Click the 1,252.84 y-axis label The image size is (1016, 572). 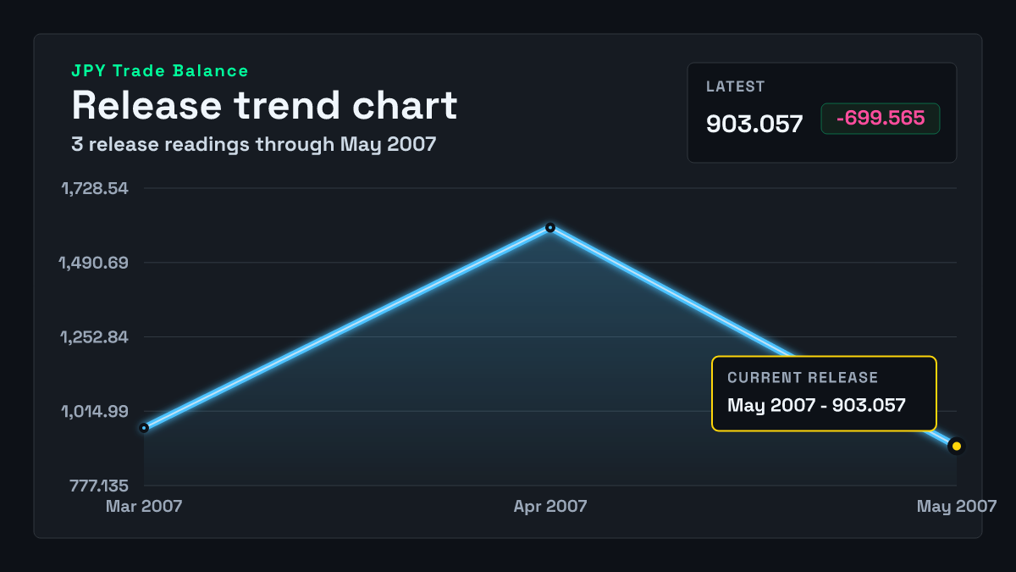(x=94, y=337)
